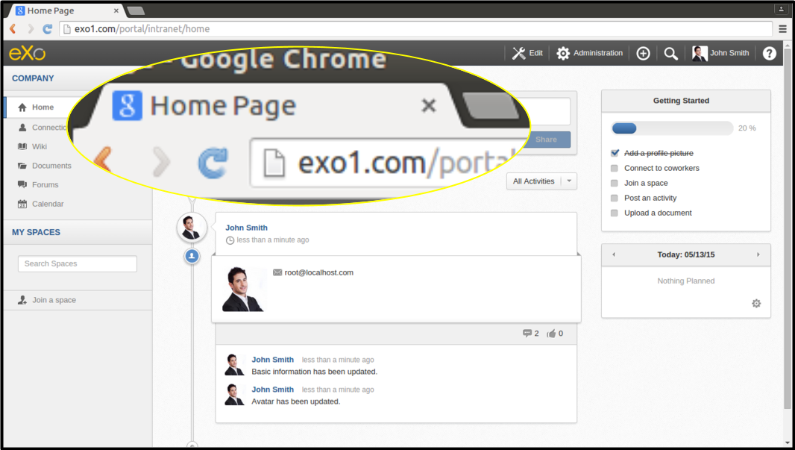Open the search magnifier icon
Screen dimensions: 795x450
(x=670, y=53)
